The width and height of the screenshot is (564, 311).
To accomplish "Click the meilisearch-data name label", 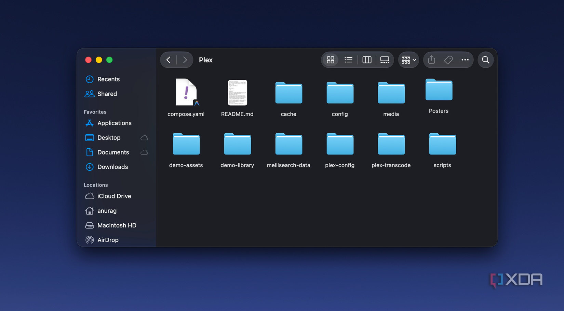I will pyautogui.click(x=288, y=165).
